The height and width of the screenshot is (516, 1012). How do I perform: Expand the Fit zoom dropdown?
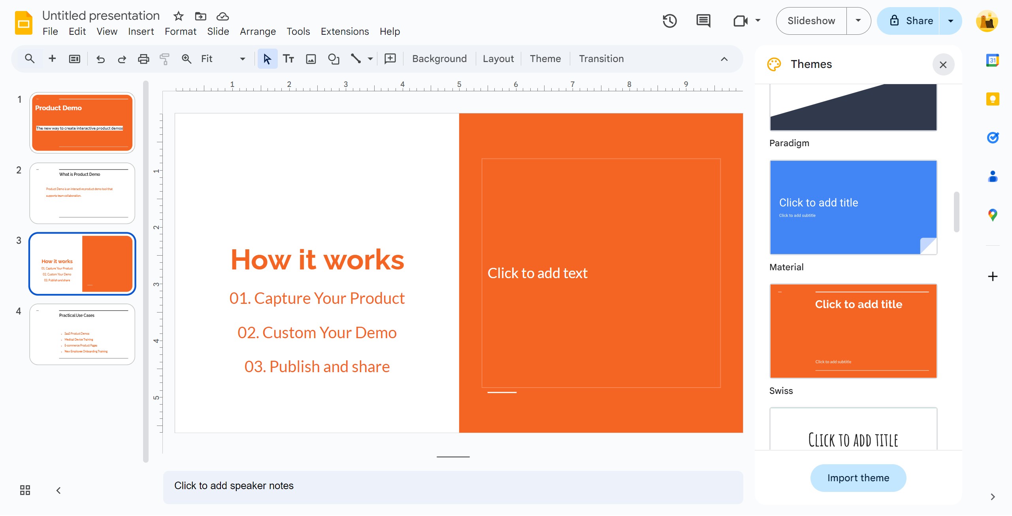pyautogui.click(x=242, y=59)
